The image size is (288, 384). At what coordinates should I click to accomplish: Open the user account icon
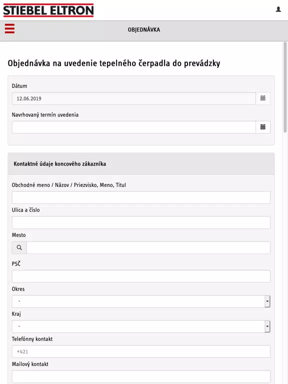coord(278,9)
